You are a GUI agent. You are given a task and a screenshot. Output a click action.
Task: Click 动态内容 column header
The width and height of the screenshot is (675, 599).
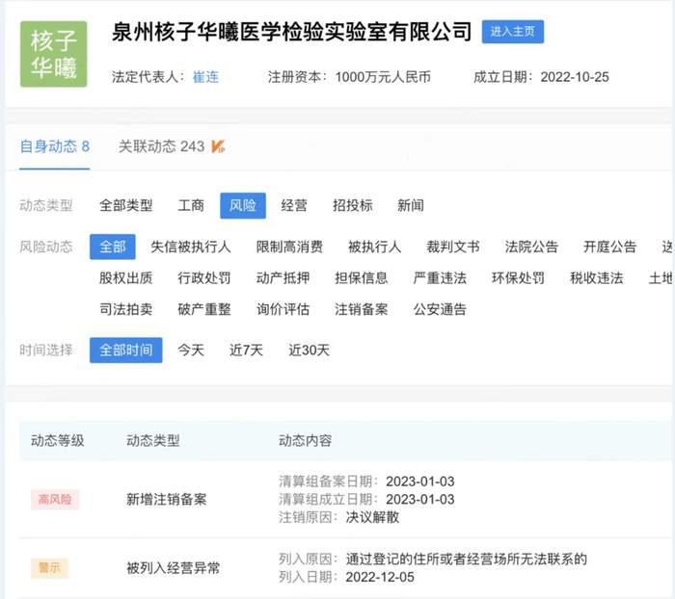pyautogui.click(x=306, y=440)
